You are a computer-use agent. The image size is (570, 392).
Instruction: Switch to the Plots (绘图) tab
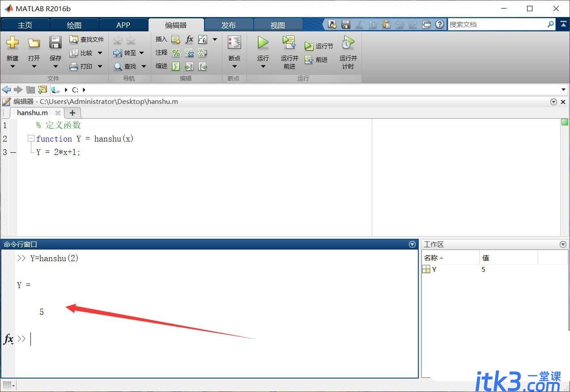74,25
